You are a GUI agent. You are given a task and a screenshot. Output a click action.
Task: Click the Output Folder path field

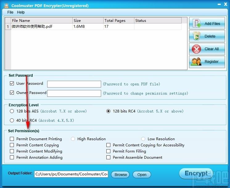(71, 174)
